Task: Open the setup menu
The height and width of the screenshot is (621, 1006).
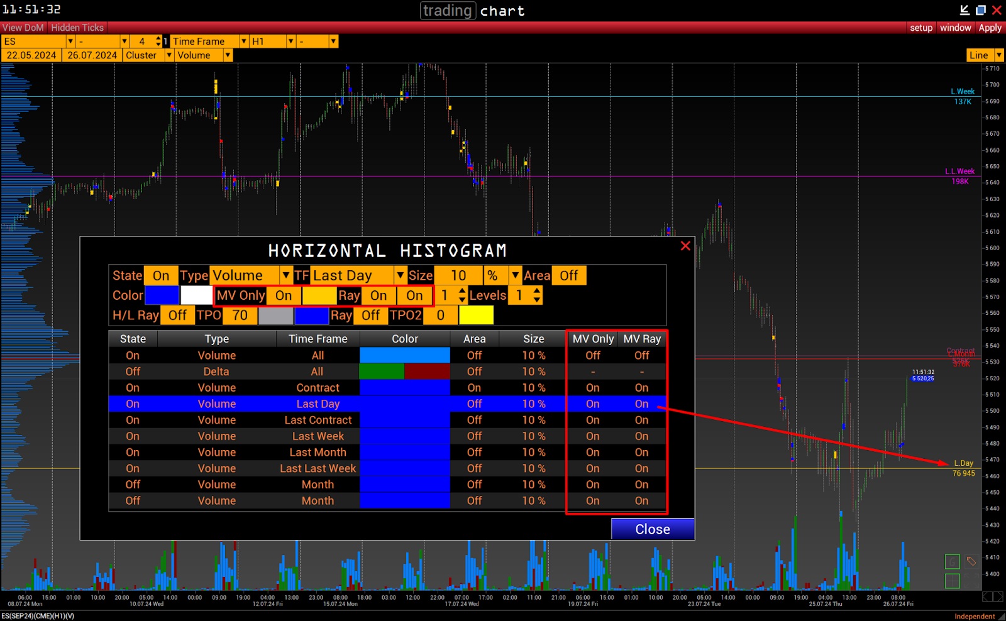Action: click(921, 28)
